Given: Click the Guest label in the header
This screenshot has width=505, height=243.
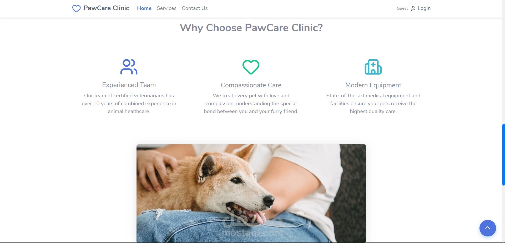Looking at the screenshot, I should 402,8.
